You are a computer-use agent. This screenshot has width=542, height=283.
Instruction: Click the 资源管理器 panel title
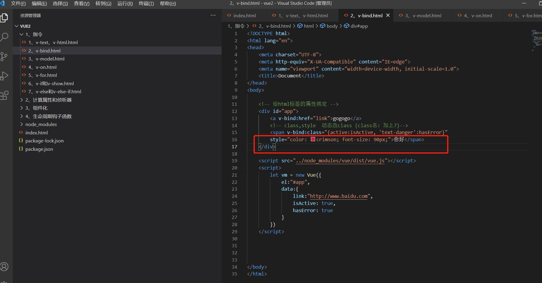click(x=30, y=15)
